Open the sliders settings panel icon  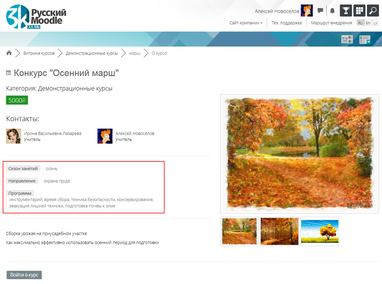coord(347,39)
